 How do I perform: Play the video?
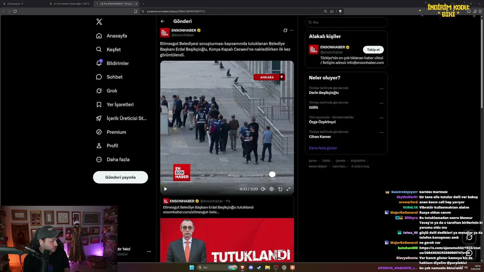(165, 189)
